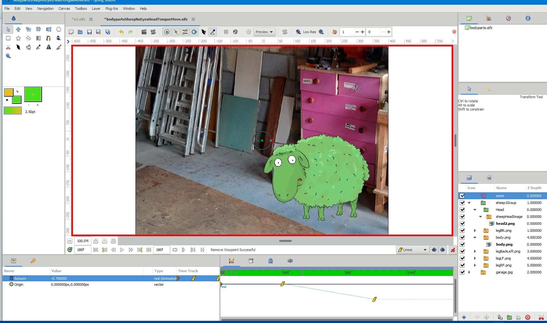Disable the zoom layer checkbox
Viewport: 547px width, 323px height.
click(x=462, y=196)
